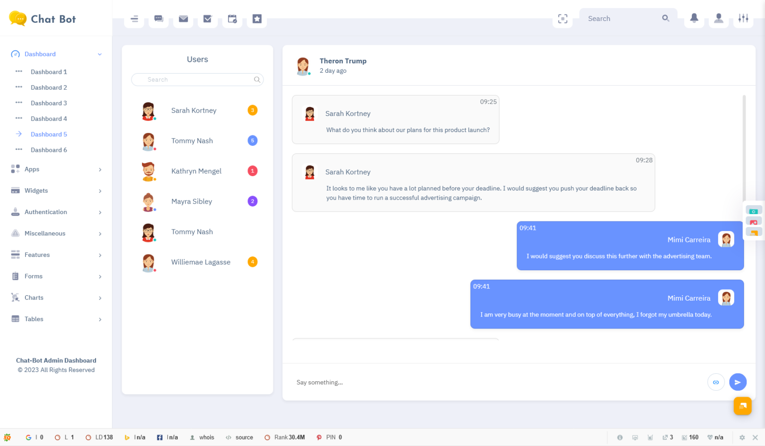Expand the Charts sidebar section
765x446 pixels.
tap(34, 297)
